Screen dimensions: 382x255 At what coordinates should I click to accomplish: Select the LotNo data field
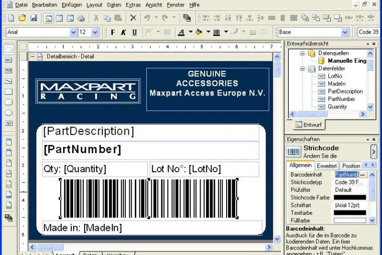[x=335, y=76]
